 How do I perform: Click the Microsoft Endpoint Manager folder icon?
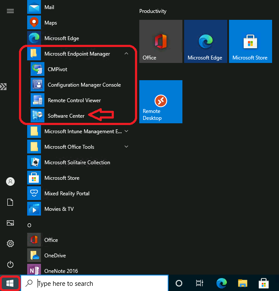point(34,53)
